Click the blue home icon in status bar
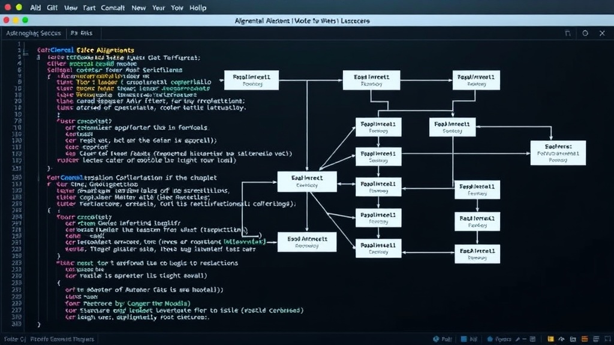Viewport: 614px width, 345px height. (x=489, y=339)
